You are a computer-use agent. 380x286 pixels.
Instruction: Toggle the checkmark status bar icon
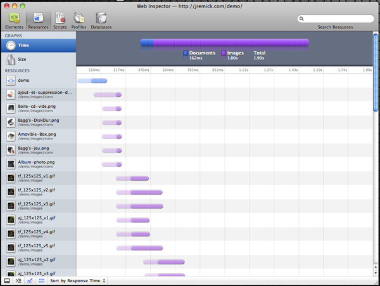30,281
